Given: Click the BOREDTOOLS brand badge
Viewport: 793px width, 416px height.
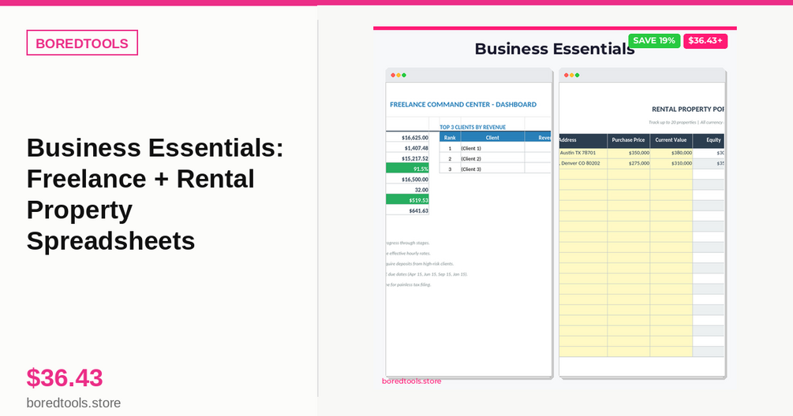Looking at the screenshot, I should click(82, 43).
